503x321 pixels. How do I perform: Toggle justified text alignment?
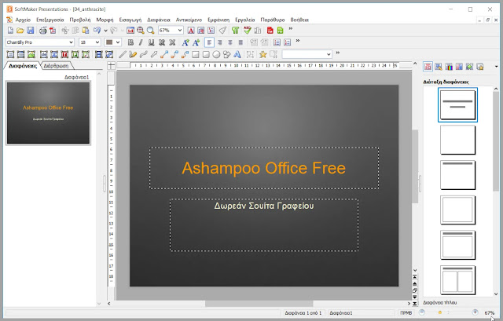coord(240,42)
